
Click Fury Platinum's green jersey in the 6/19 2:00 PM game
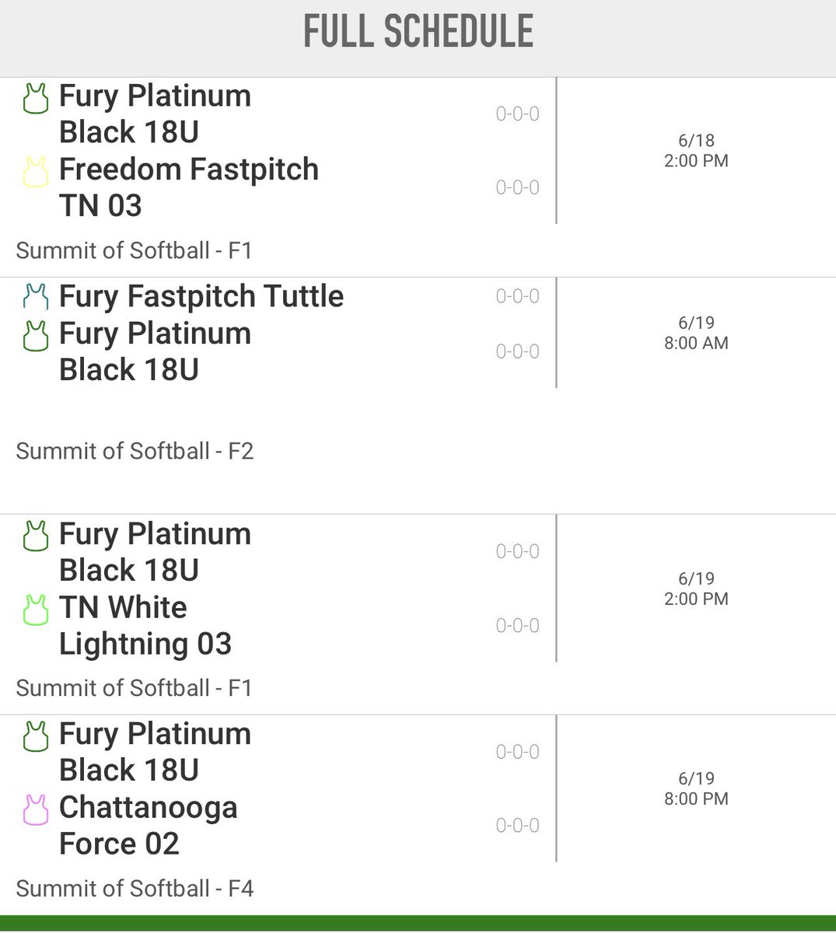coord(35,536)
